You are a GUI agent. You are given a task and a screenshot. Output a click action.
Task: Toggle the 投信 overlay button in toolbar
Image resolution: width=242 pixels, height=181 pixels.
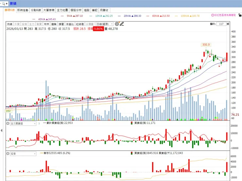tap(24, 24)
